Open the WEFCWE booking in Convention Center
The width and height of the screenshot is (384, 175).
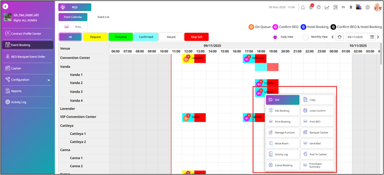click(x=255, y=59)
